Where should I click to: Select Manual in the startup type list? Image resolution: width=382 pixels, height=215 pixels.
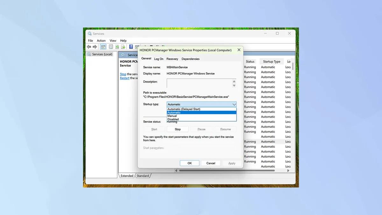point(172,116)
